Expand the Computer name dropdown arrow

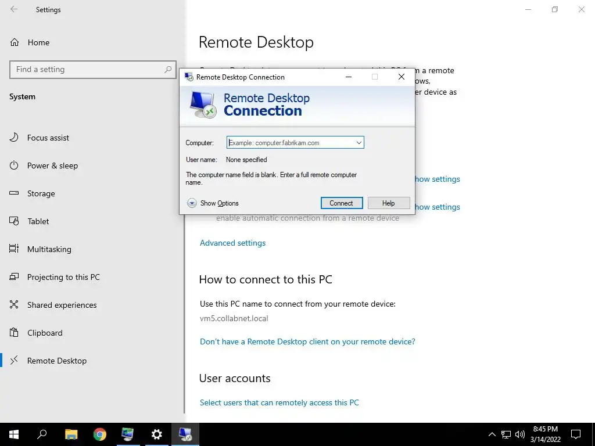click(359, 143)
